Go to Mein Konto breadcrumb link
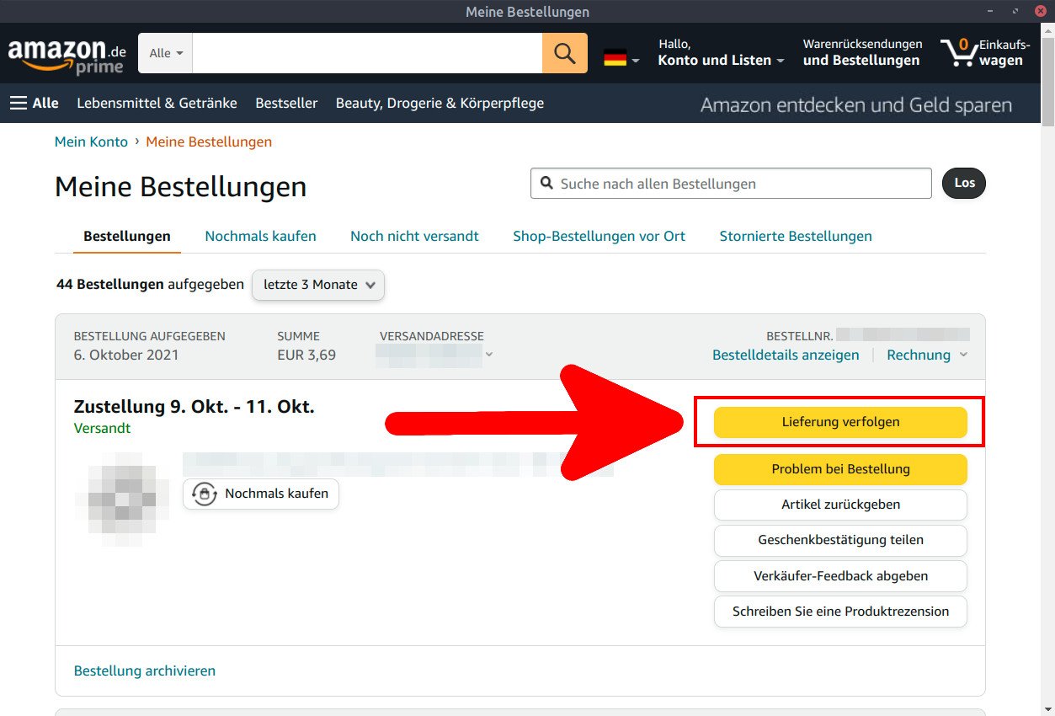 point(91,142)
